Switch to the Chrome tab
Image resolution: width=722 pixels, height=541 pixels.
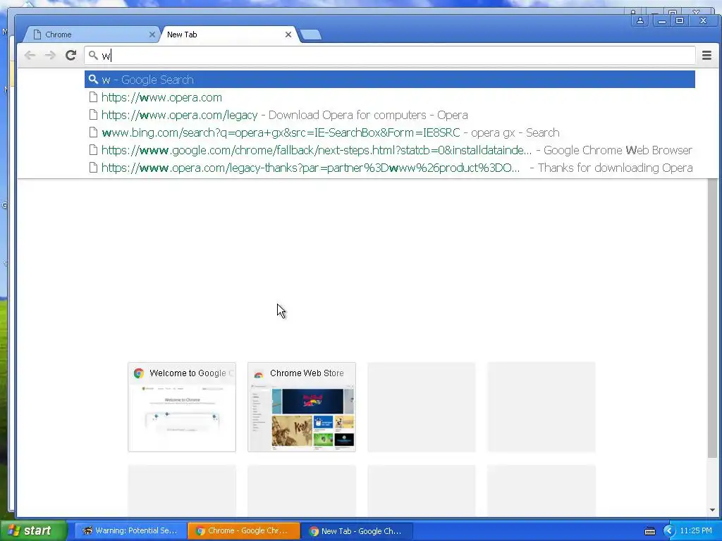coord(91,35)
